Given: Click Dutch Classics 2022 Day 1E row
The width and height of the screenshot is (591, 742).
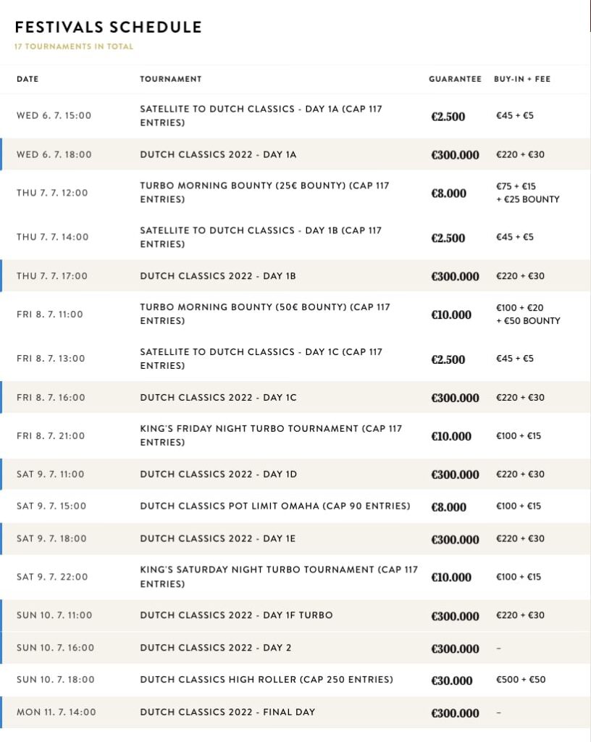Looking at the screenshot, I should (218, 539).
